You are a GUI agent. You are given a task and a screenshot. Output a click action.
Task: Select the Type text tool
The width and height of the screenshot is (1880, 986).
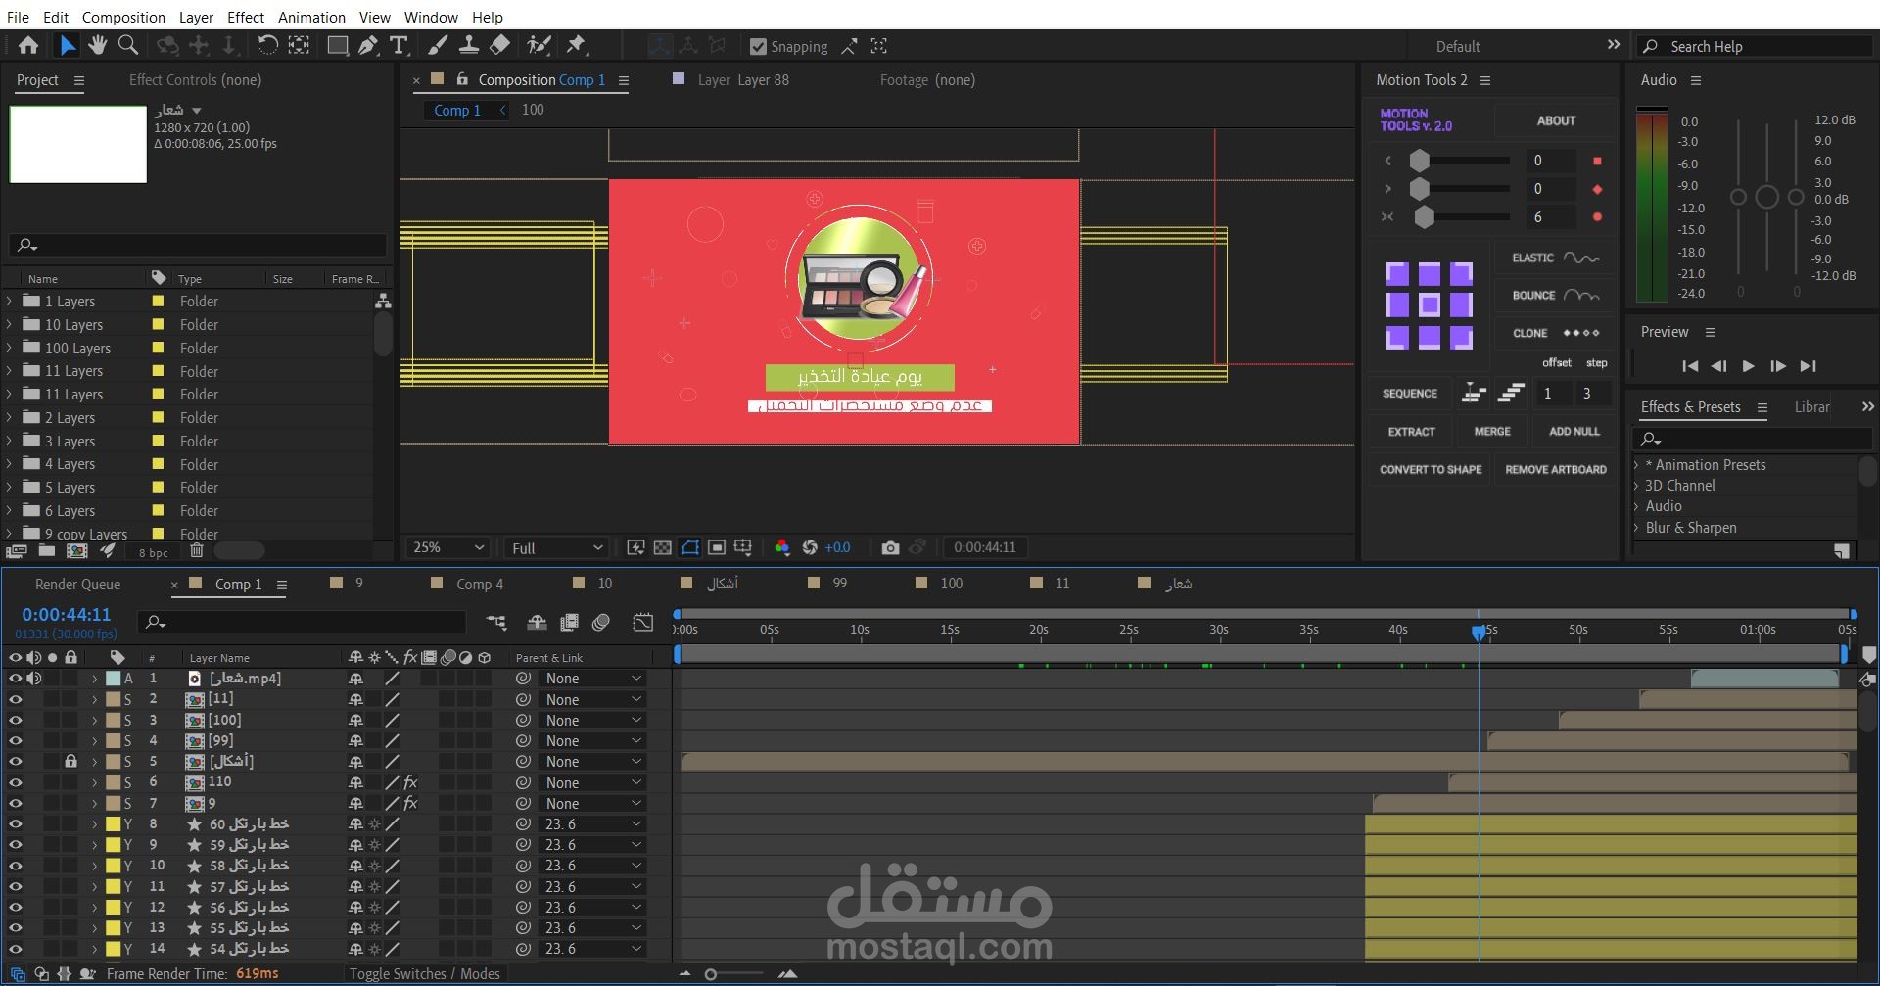pos(399,45)
